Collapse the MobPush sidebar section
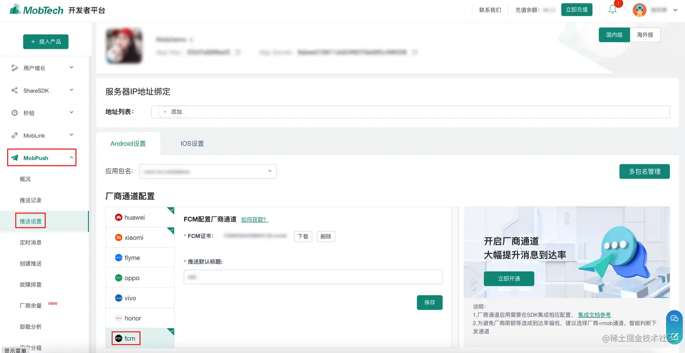Screen dimensions: 685x353 pos(41,157)
